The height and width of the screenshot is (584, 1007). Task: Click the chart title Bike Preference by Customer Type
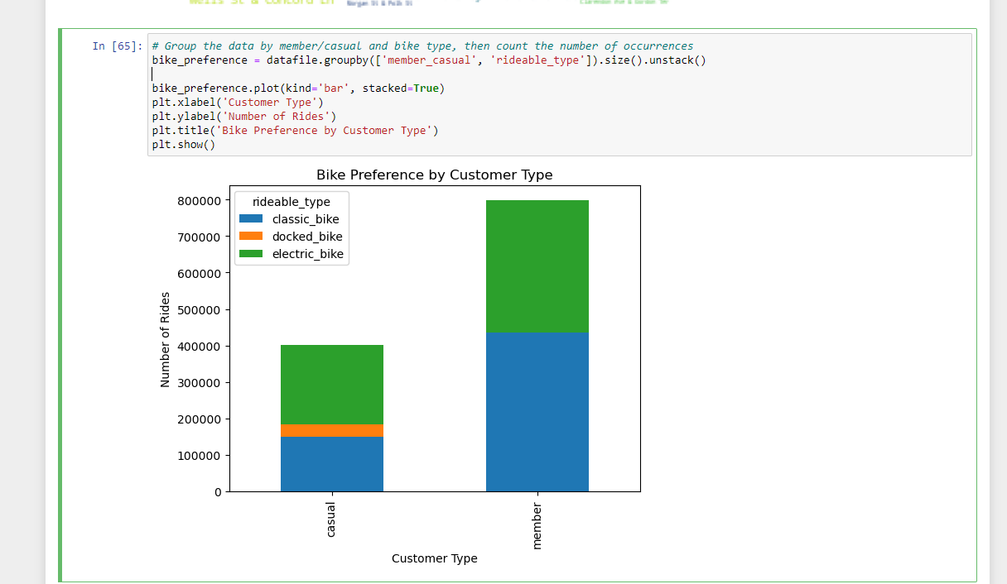436,175
